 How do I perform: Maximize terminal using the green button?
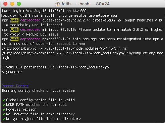[19, 4]
